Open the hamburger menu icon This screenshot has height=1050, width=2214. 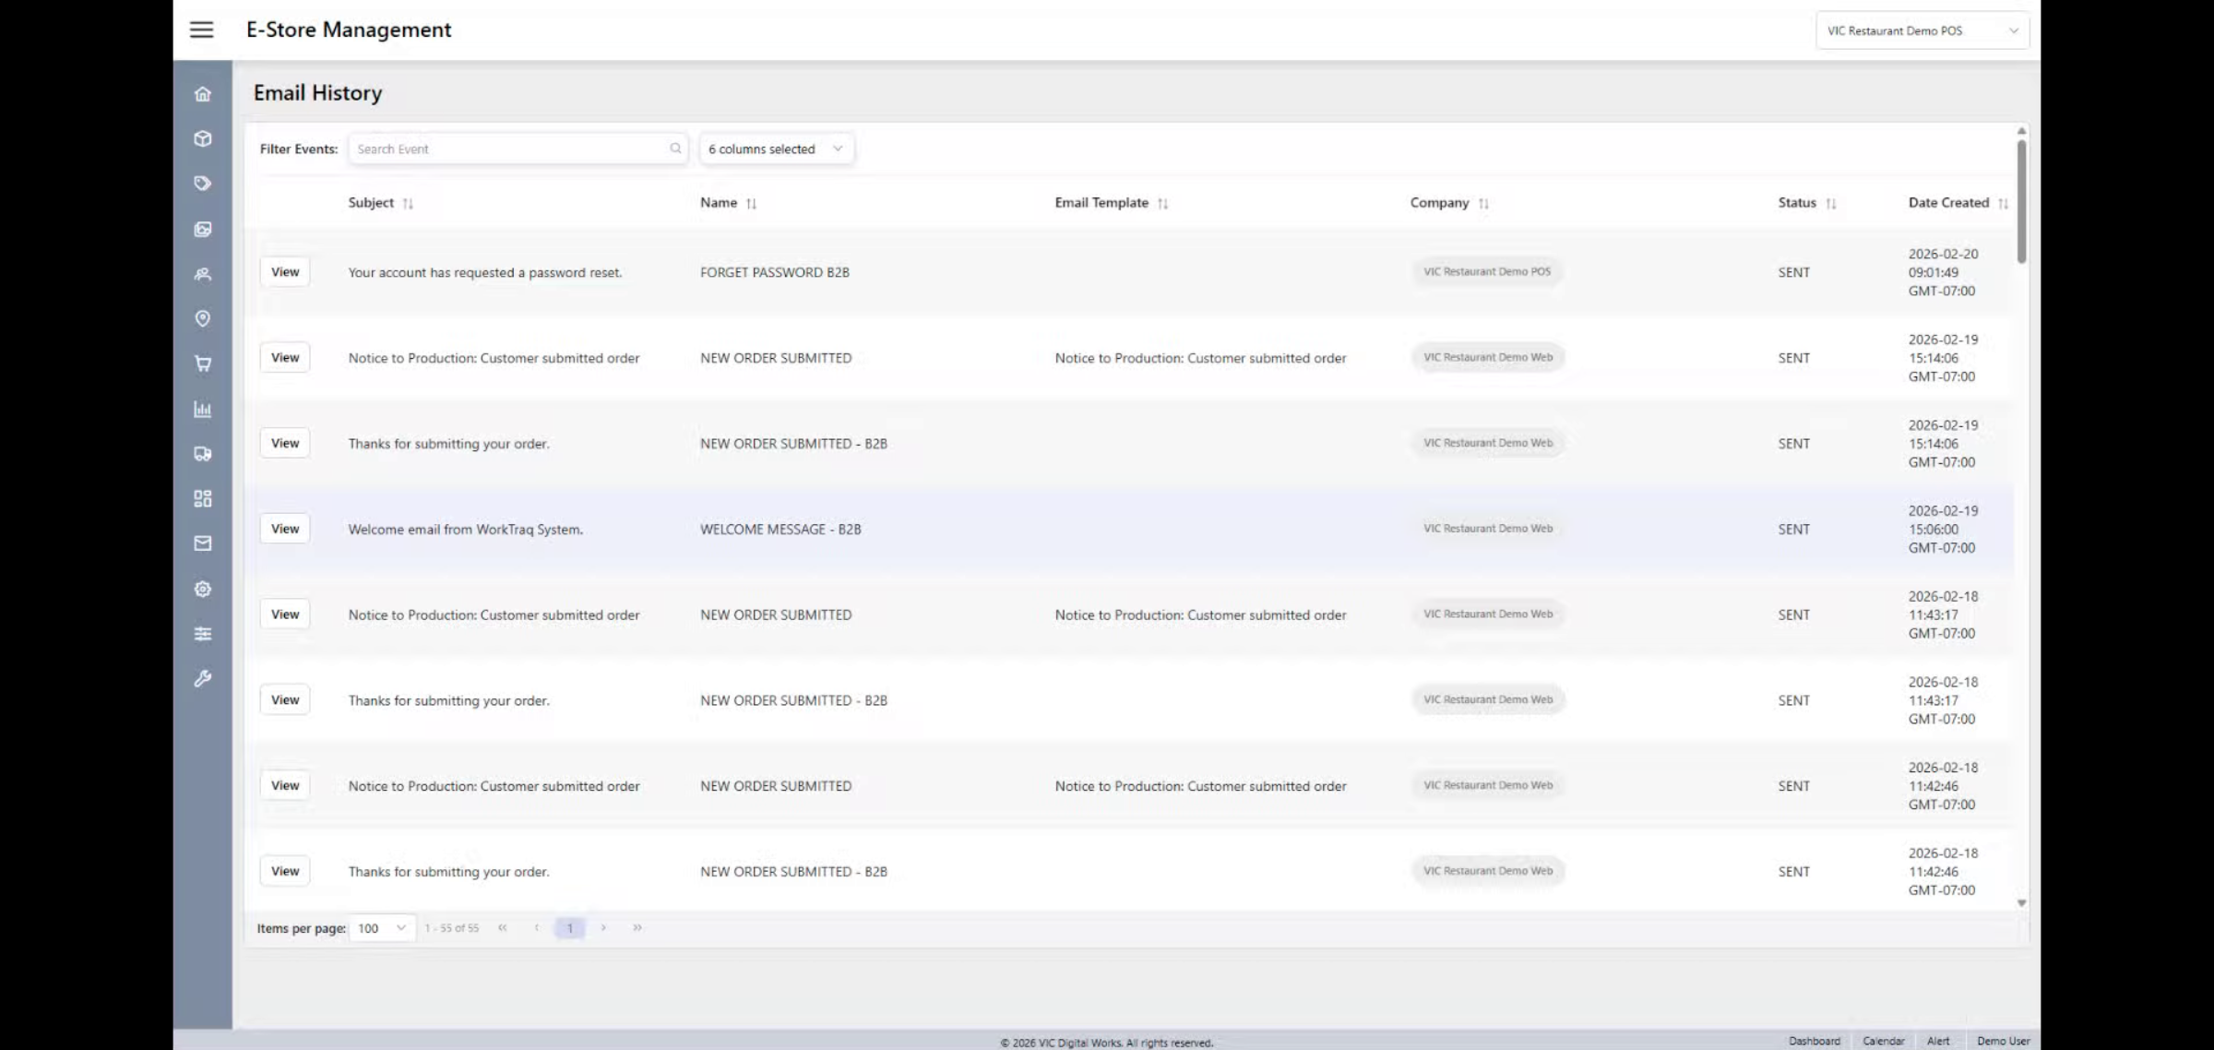pos(201,30)
